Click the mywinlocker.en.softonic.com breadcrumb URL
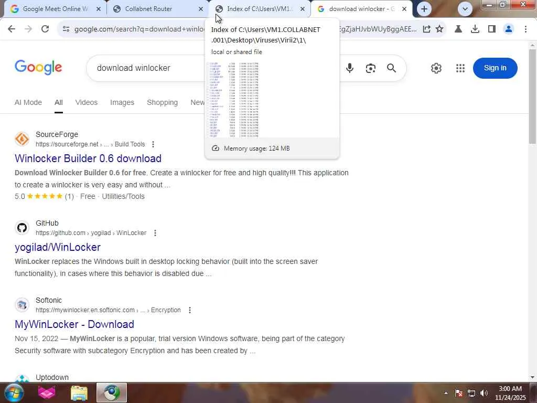Image resolution: width=537 pixels, height=403 pixels. (108, 310)
